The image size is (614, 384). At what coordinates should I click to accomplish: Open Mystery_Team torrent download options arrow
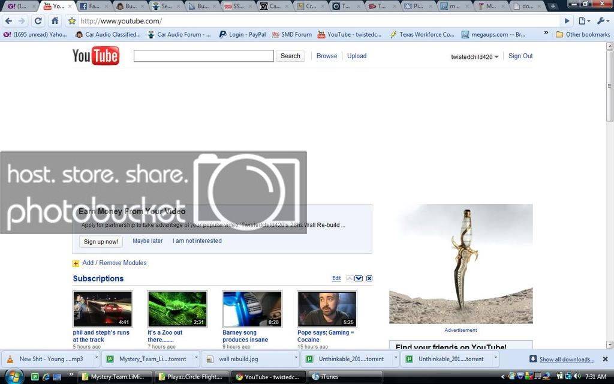coord(195,358)
